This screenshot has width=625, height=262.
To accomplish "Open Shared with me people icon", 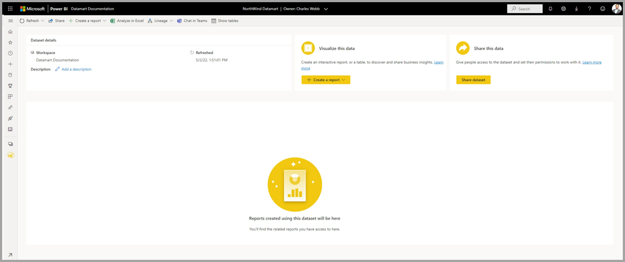I will coord(10,107).
